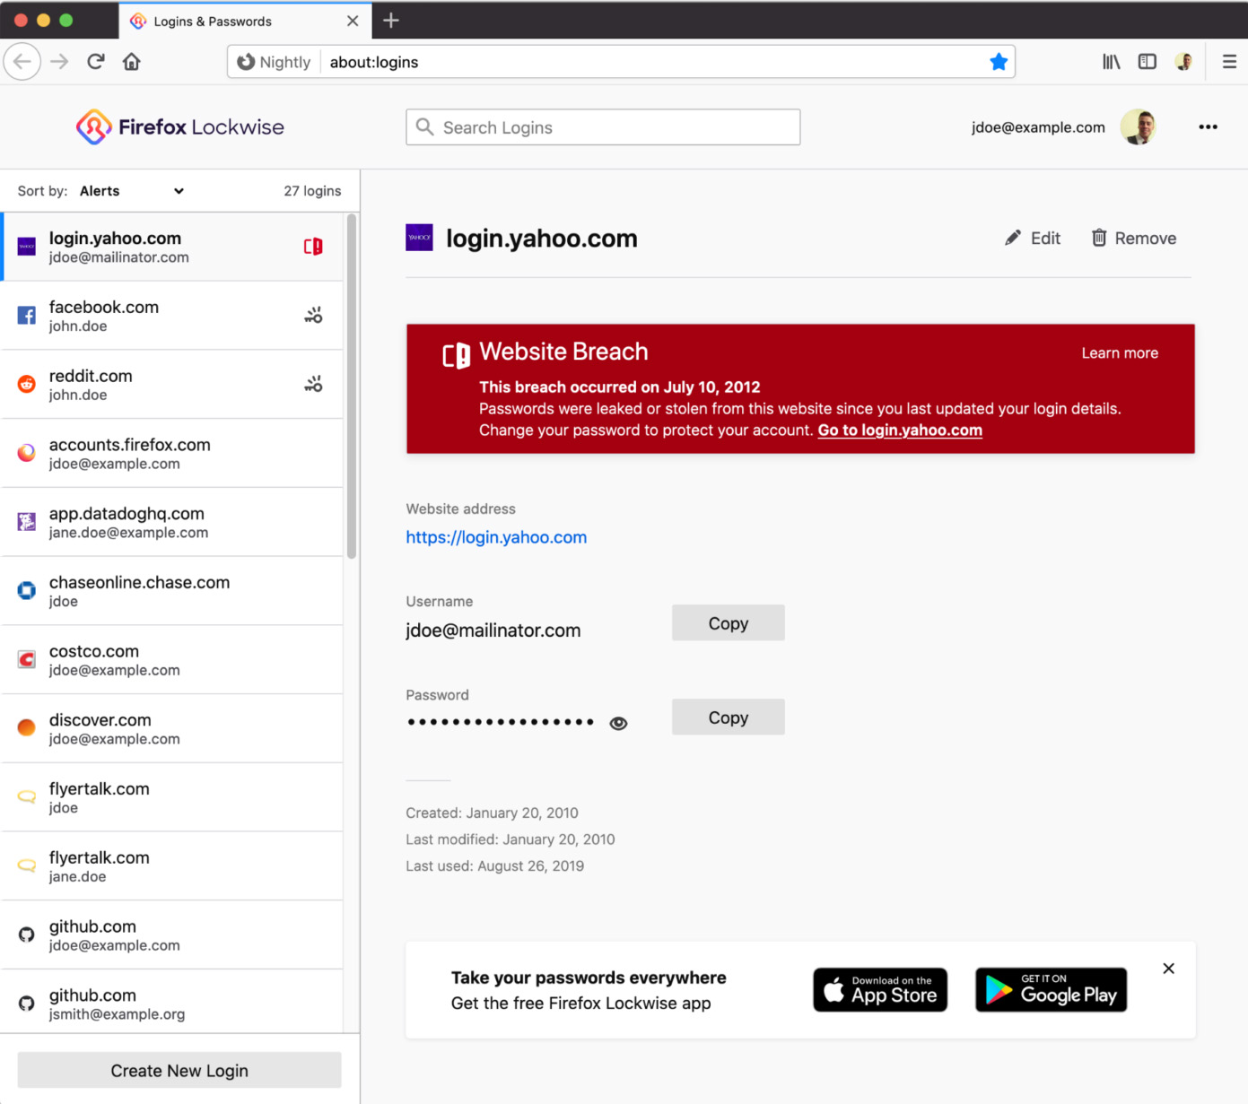Viewport: 1248px width, 1104px height.
Task: Open the app.datadoghq.com login entry
Action: pyautogui.click(x=172, y=522)
